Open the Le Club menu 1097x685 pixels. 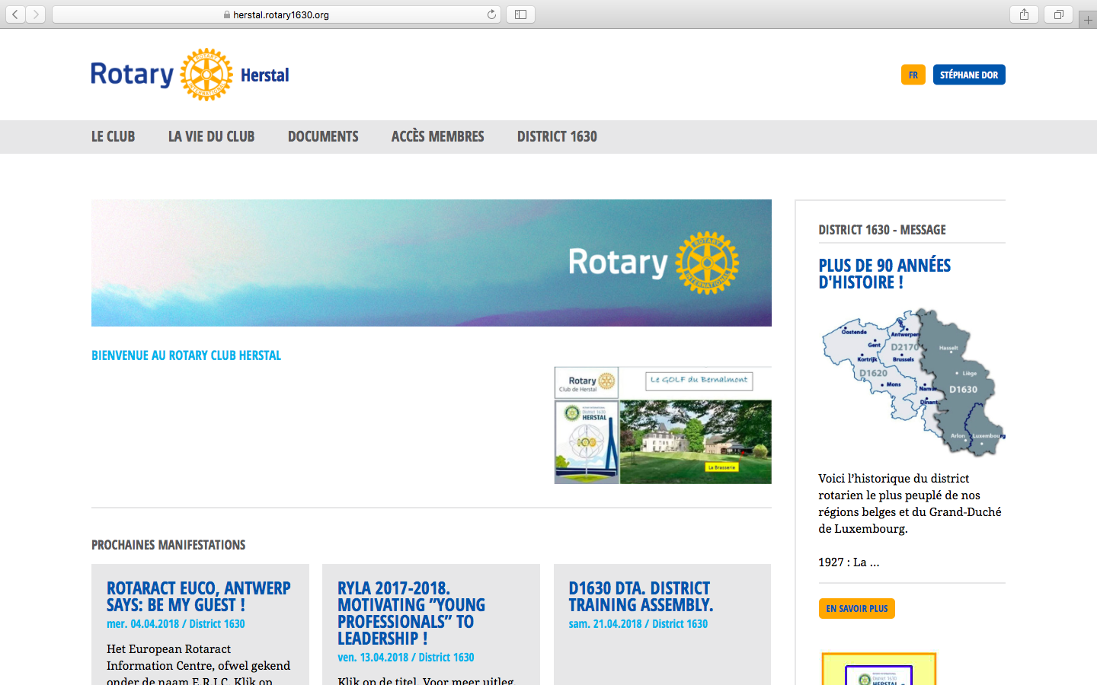[113, 136]
